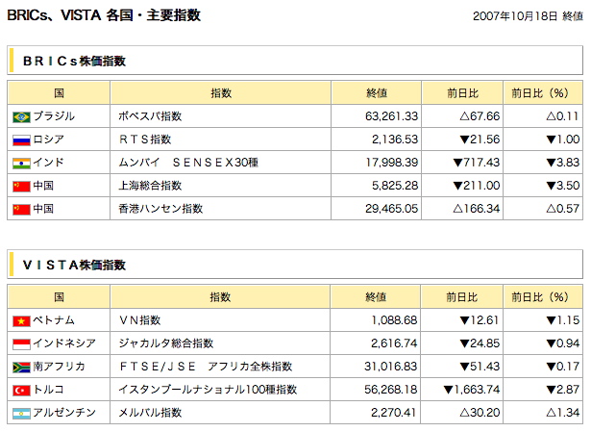Click China flag in the 上海総合指数 row
The width and height of the screenshot is (591, 432).
point(21,186)
